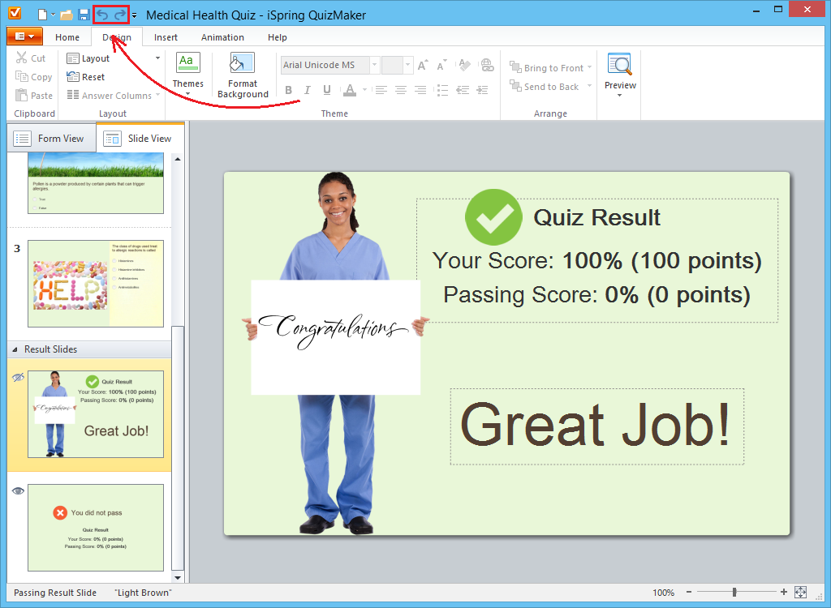Click the Undo arrow in title bar
This screenshot has width=831, height=608.
(102, 15)
